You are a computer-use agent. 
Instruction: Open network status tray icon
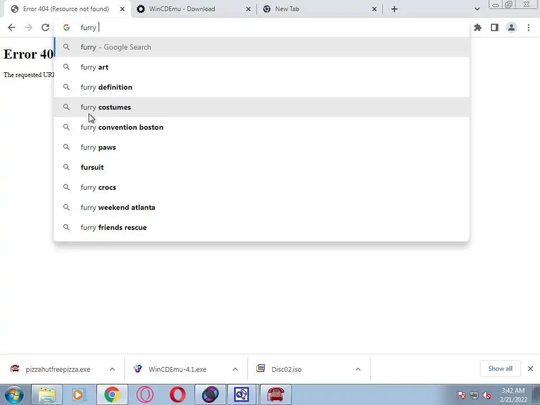[474, 395]
